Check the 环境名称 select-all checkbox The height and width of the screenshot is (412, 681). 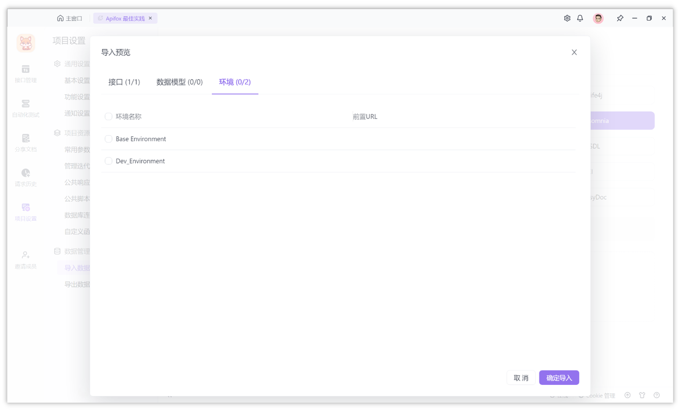109,117
